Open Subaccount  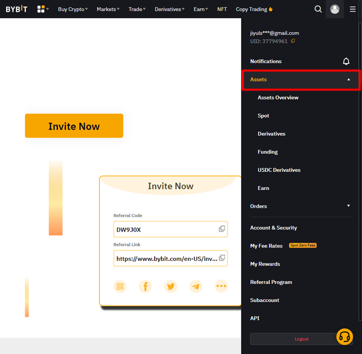265,300
